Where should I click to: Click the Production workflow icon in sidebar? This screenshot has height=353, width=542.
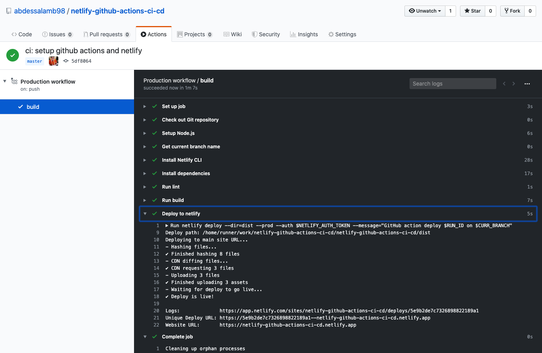(14, 81)
